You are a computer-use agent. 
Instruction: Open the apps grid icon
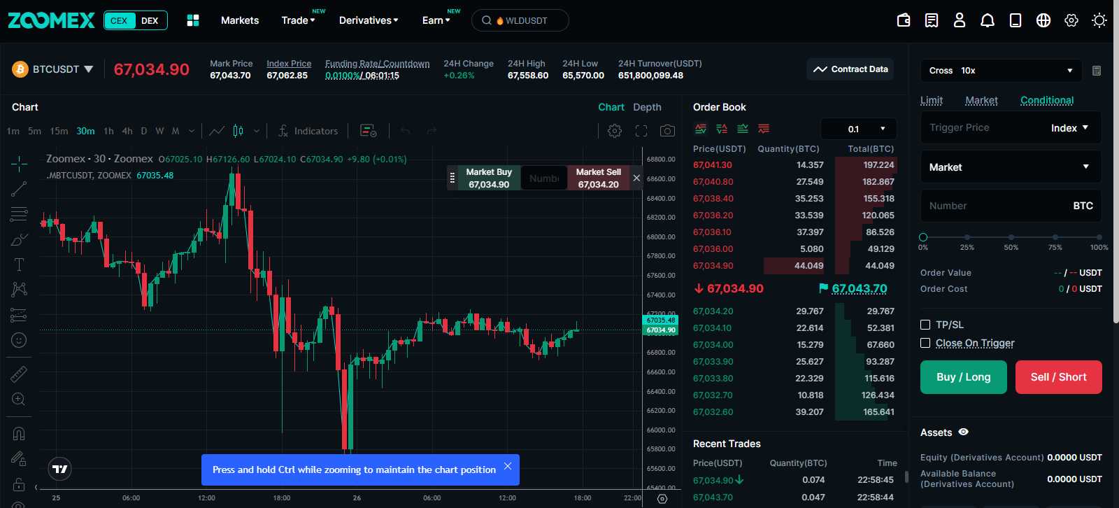click(x=193, y=20)
